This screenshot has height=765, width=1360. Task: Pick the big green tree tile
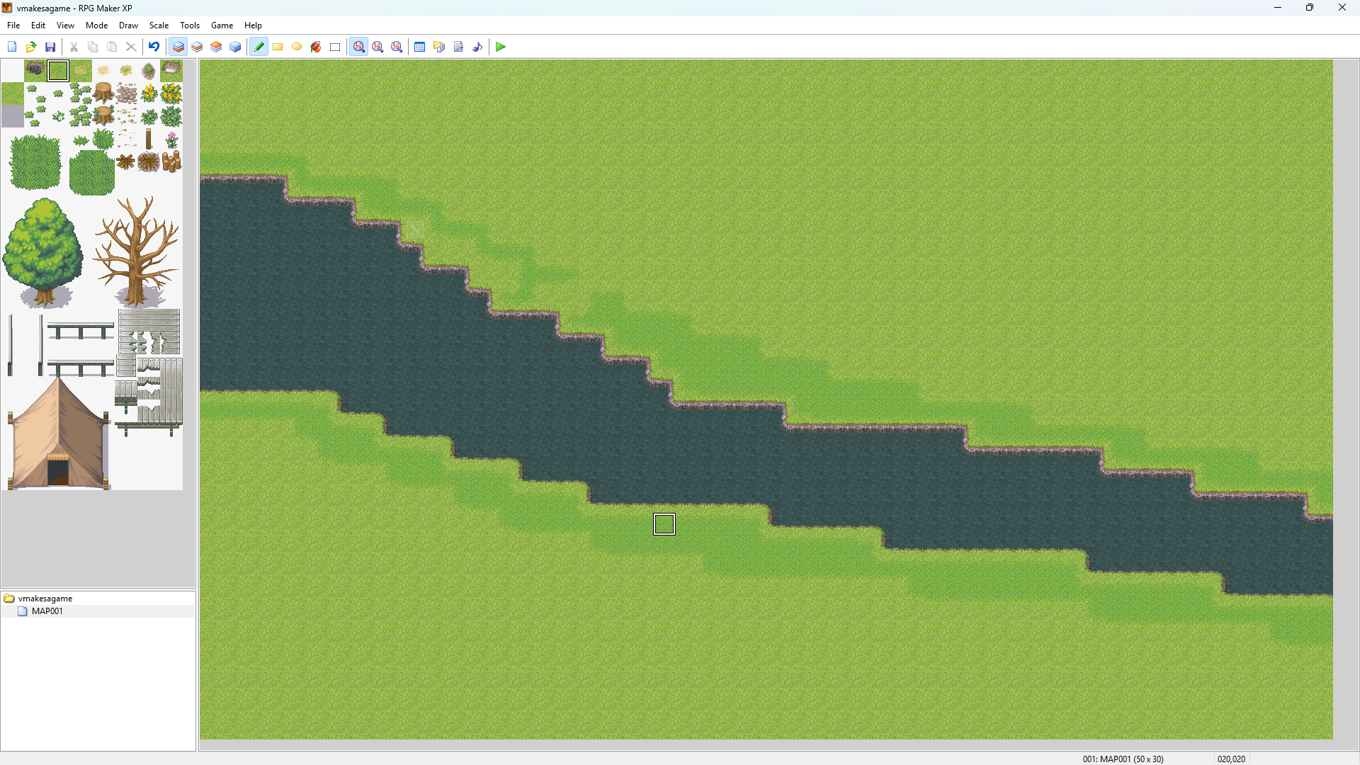pos(43,253)
